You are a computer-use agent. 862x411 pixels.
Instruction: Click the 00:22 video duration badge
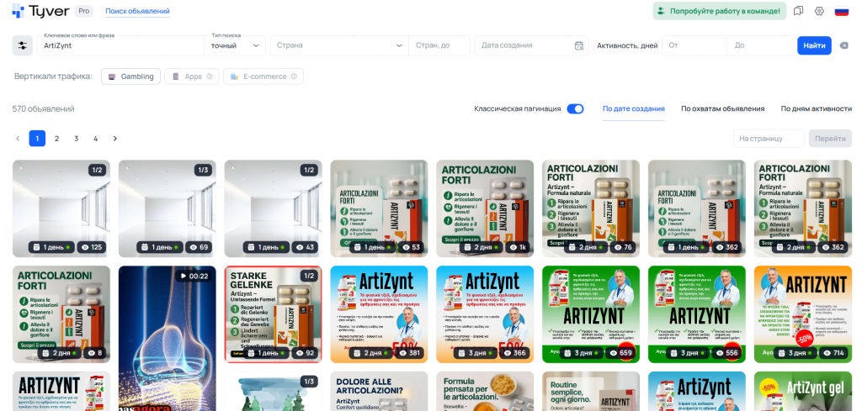tap(193, 276)
